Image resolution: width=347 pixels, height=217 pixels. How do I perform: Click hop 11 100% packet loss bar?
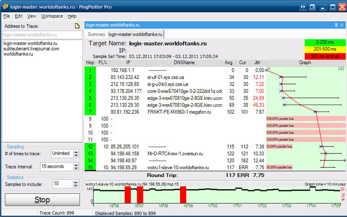(x=306, y=140)
